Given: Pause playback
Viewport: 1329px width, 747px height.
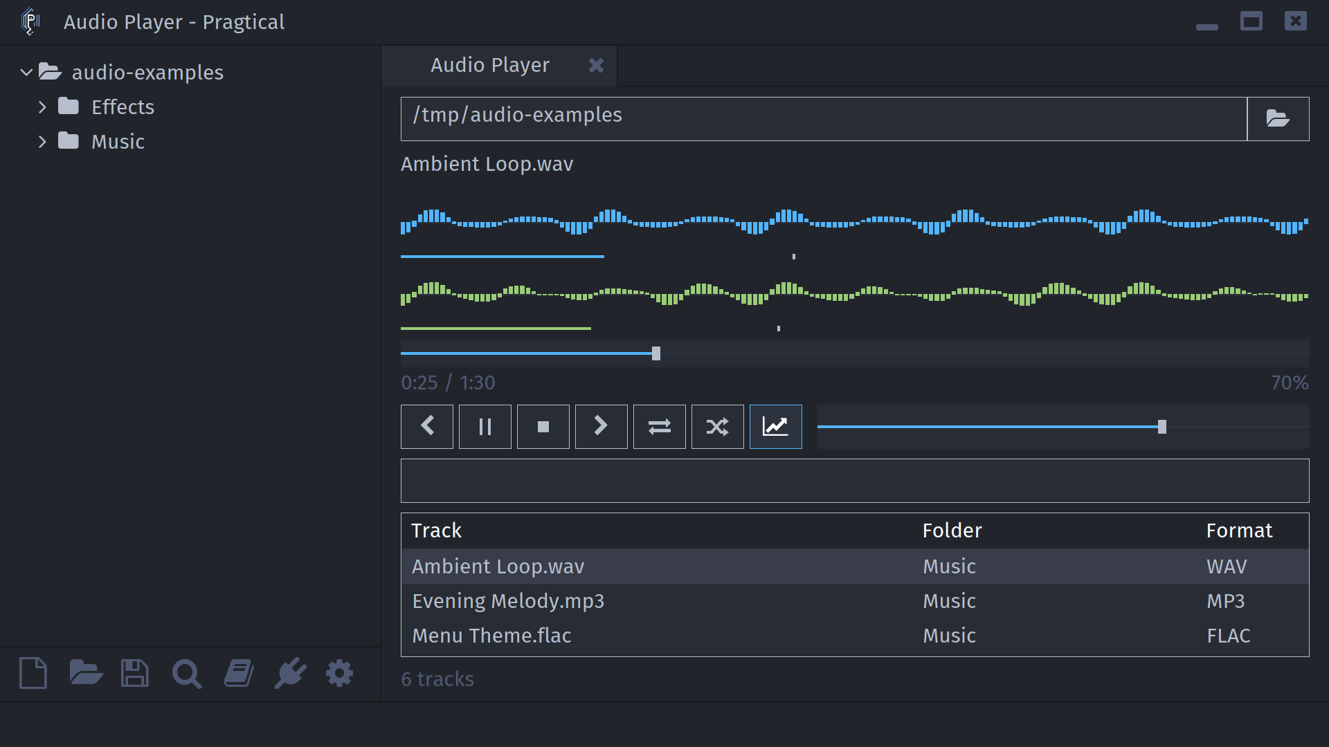Looking at the screenshot, I should point(485,427).
